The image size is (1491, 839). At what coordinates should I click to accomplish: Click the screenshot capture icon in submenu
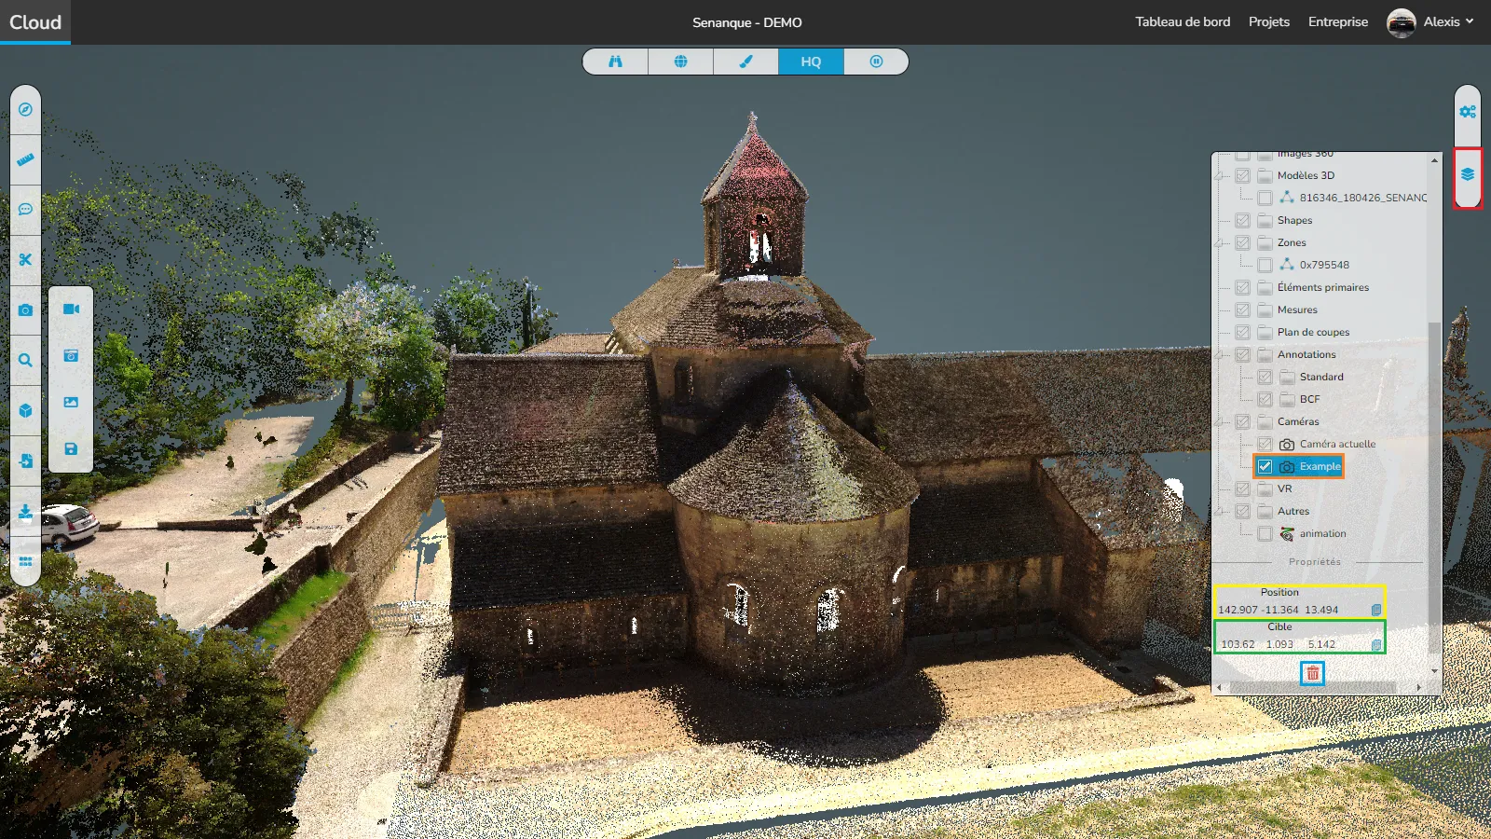pos(71,356)
